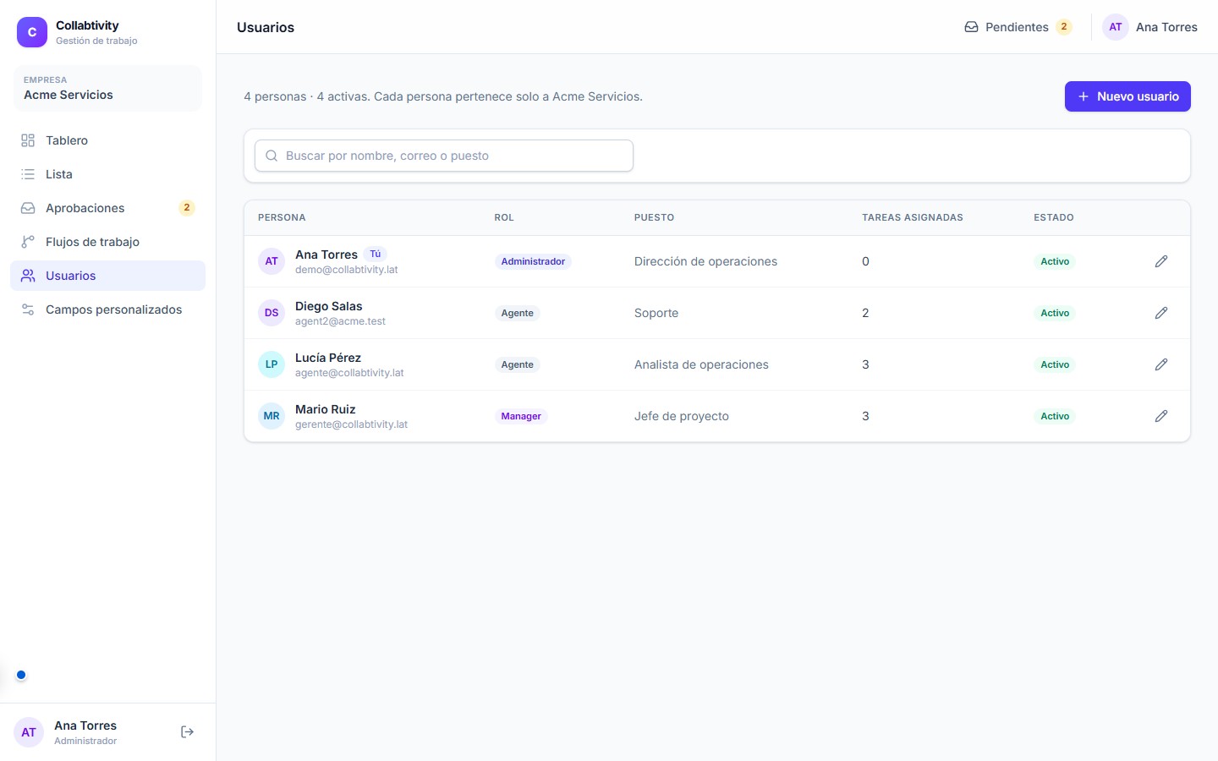1218x761 pixels.
Task: Click the AT avatar next to Ana Torres in the header
Action: pos(1116,27)
